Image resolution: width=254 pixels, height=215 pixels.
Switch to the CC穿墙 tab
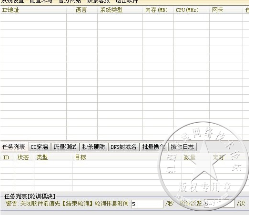(x=40, y=147)
